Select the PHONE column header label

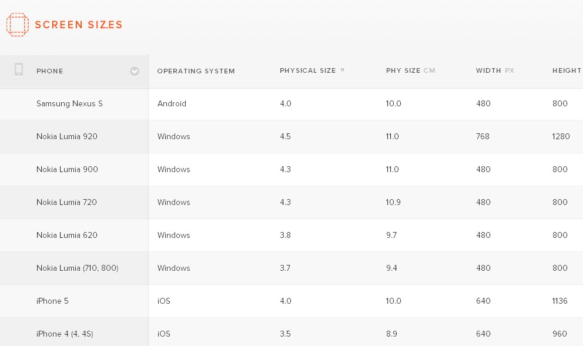coord(50,71)
